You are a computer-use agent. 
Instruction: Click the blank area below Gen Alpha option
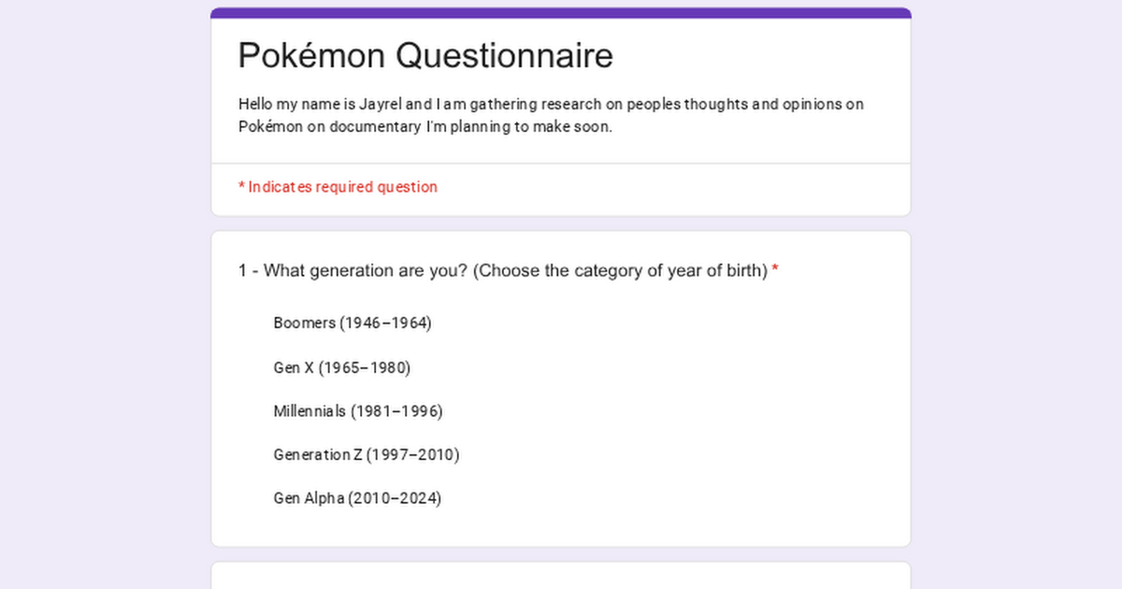click(561, 528)
